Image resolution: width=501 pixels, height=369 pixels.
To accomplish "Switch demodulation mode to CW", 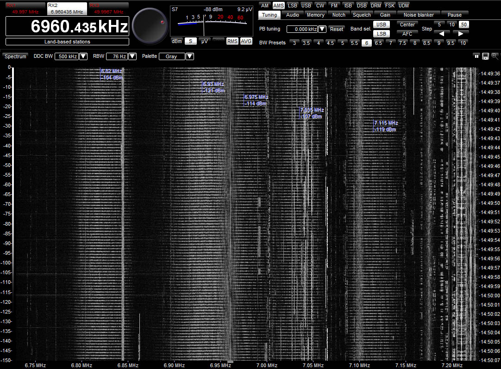I will [x=320, y=6].
